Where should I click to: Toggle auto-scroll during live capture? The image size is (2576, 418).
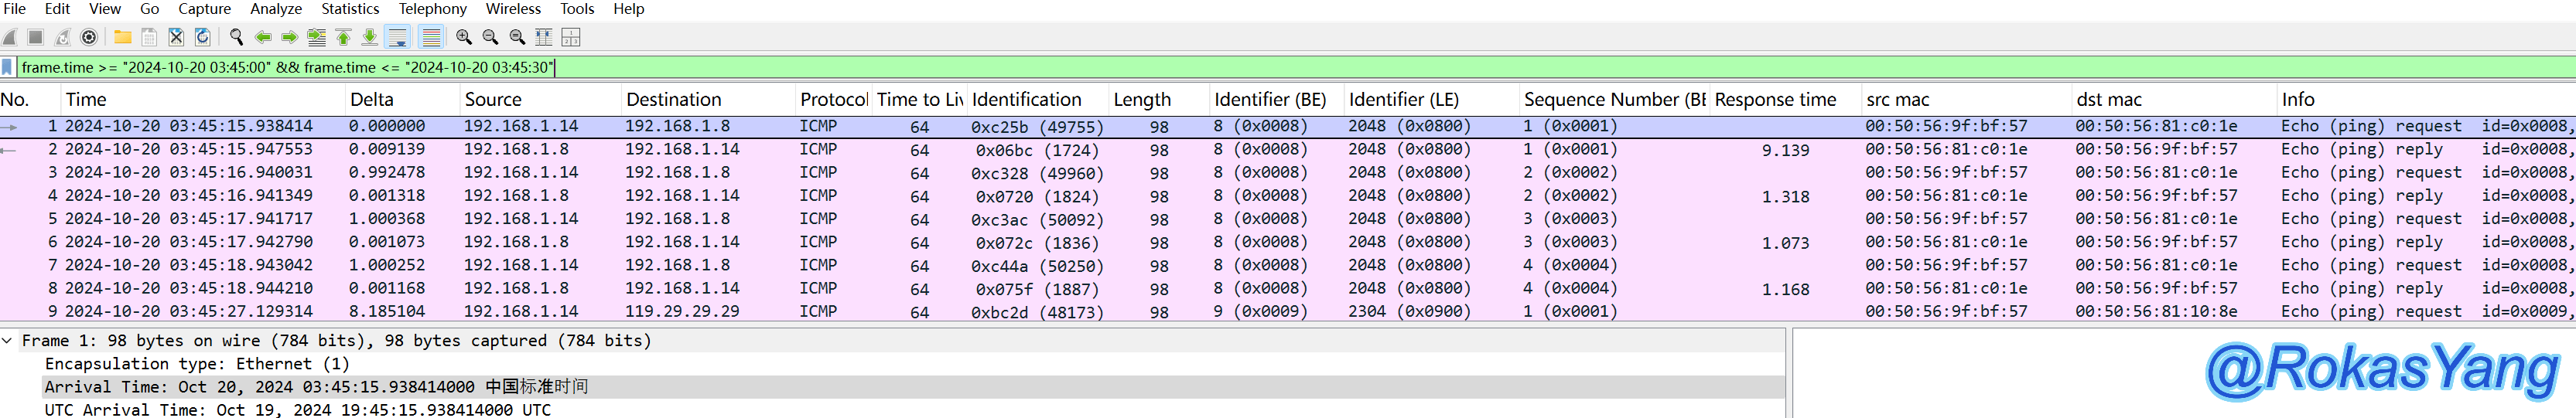click(x=398, y=37)
